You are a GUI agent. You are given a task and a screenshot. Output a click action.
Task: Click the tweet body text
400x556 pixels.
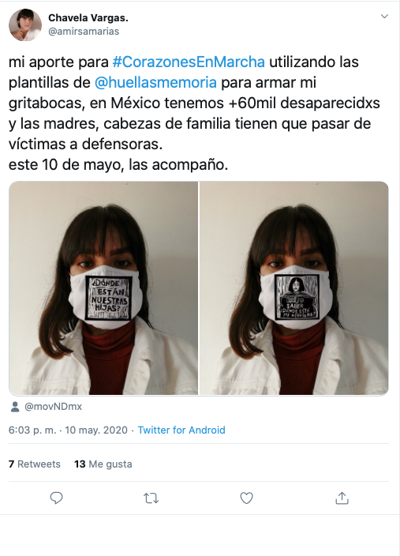(194, 113)
